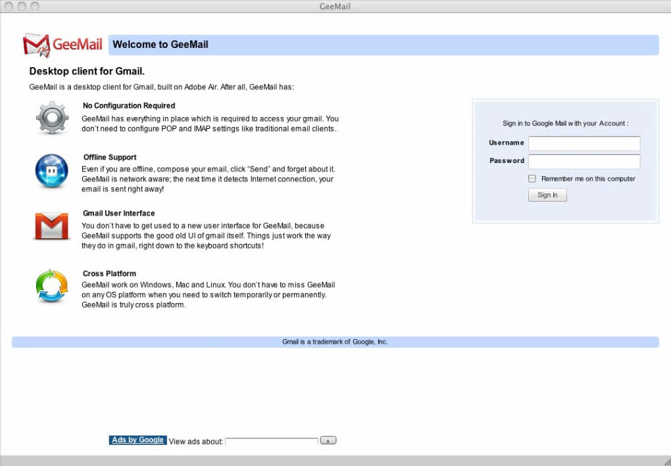The image size is (671, 466).
Task: Click the GeeMail envelope logo
Action: pyautogui.click(x=62, y=45)
